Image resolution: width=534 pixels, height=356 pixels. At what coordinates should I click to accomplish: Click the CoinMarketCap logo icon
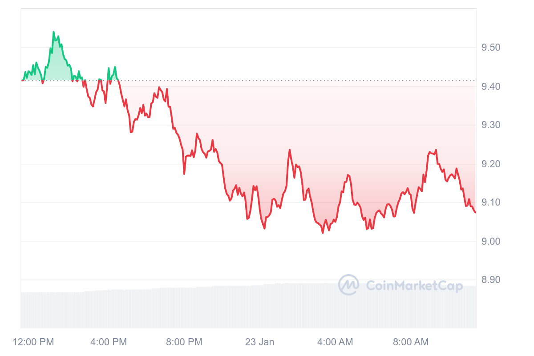pyautogui.click(x=348, y=285)
